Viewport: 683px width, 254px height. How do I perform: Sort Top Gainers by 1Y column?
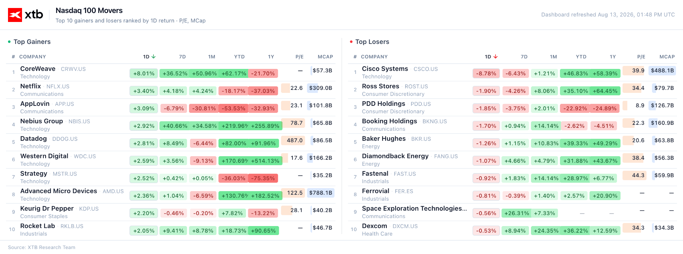[271, 57]
